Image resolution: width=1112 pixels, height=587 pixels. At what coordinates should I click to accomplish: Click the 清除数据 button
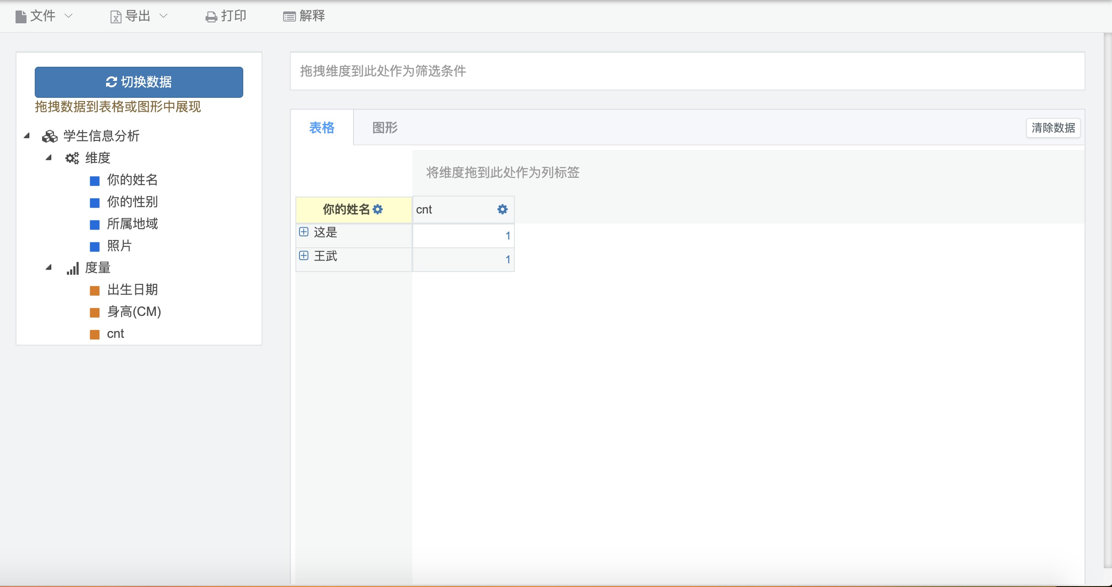coord(1053,128)
